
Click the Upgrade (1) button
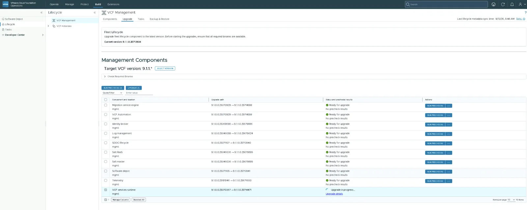[x=134, y=88]
